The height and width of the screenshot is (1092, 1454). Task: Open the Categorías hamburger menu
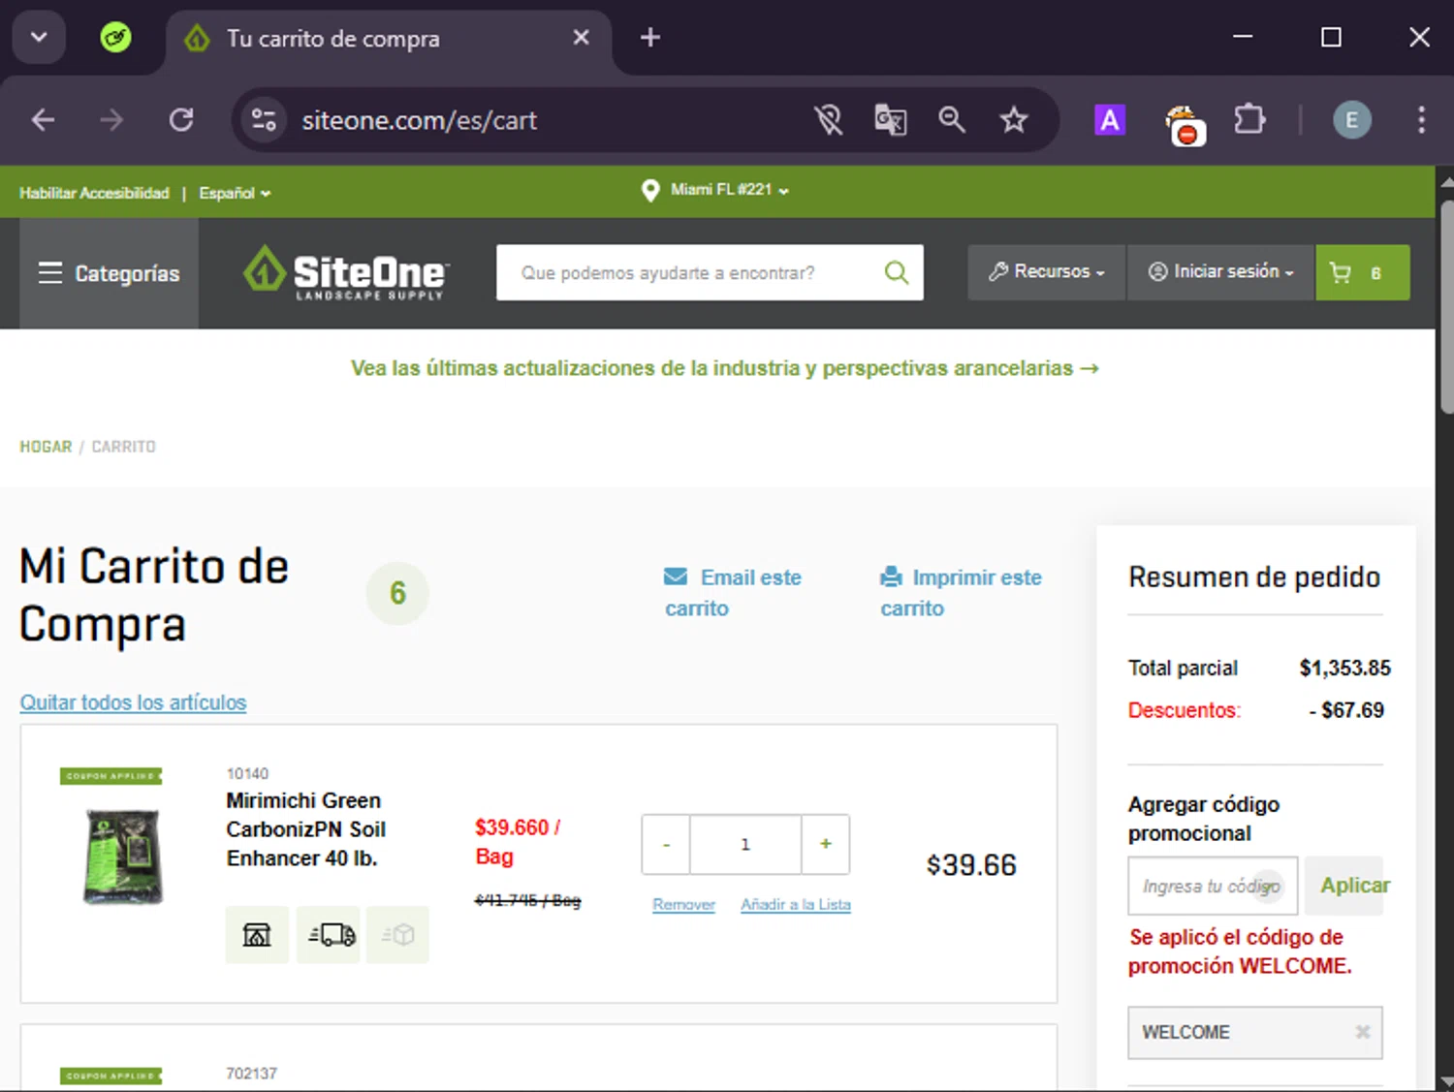(x=110, y=273)
